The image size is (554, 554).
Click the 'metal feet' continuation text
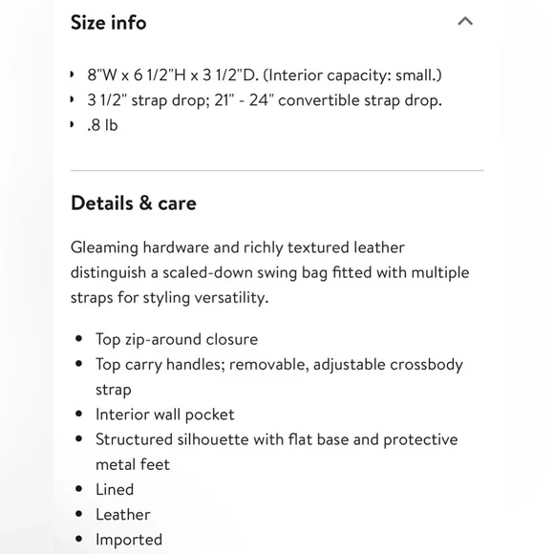tap(133, 464)
